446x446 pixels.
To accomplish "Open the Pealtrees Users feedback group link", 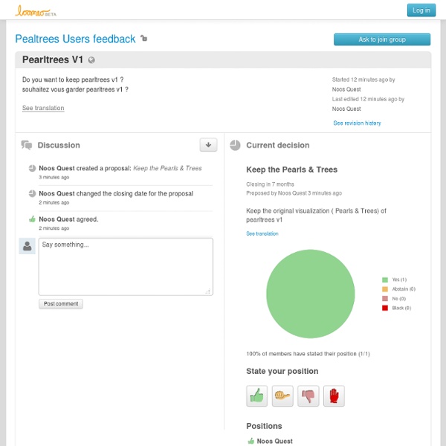I will [75, 39].
